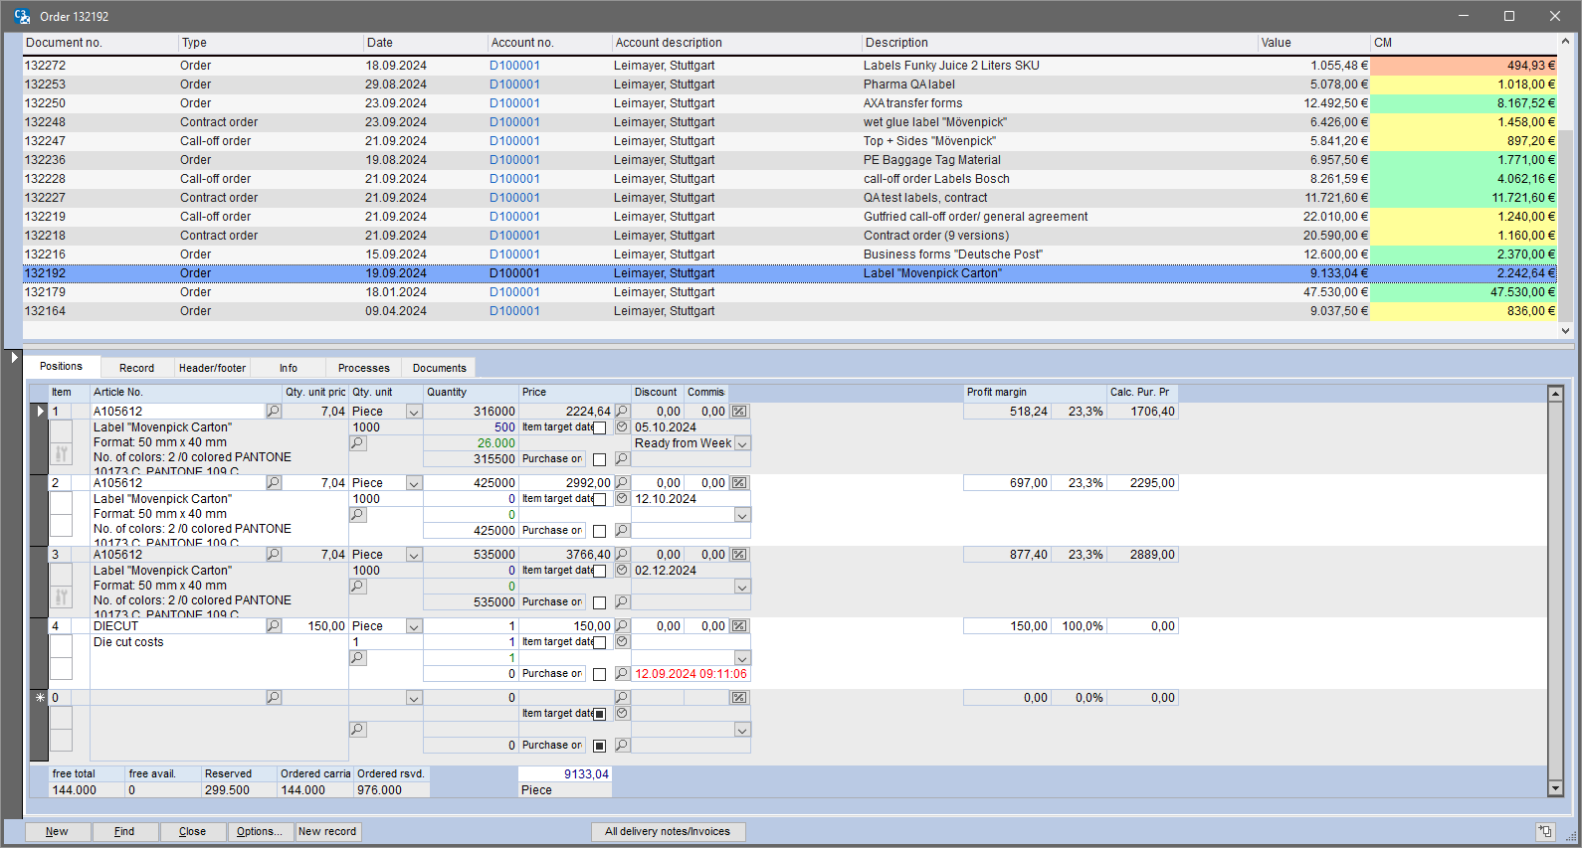
Task: Toggle Item target date checkbox for item 4
Action: (x=599, y=643)
